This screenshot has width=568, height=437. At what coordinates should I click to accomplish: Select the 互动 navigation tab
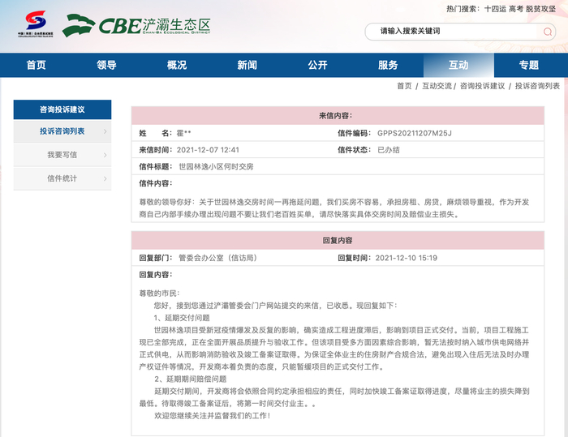pos(458,65)
